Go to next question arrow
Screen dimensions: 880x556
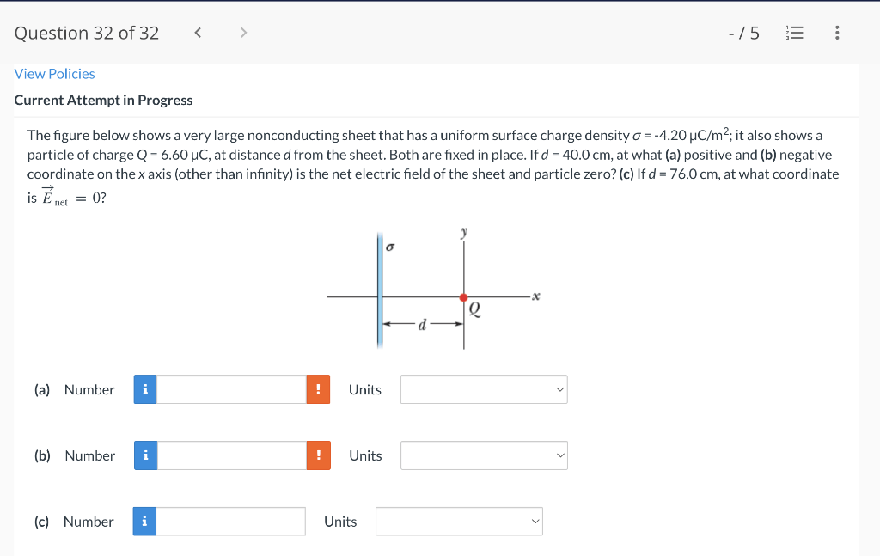point(243,34)
